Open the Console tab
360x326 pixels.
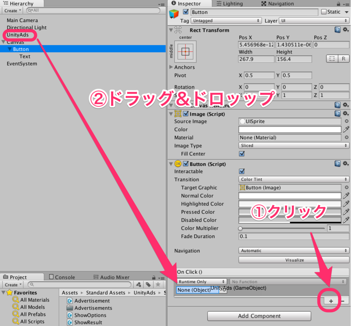coord(62,277)
